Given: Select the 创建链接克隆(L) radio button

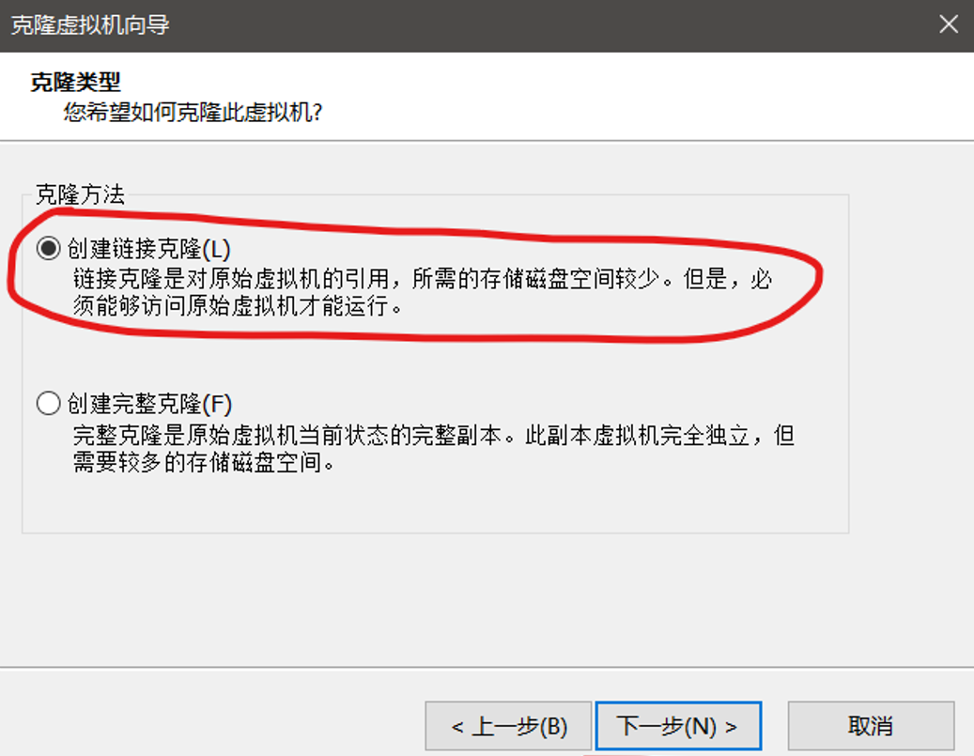Looking at the screenshot, I should click(49, 249).
